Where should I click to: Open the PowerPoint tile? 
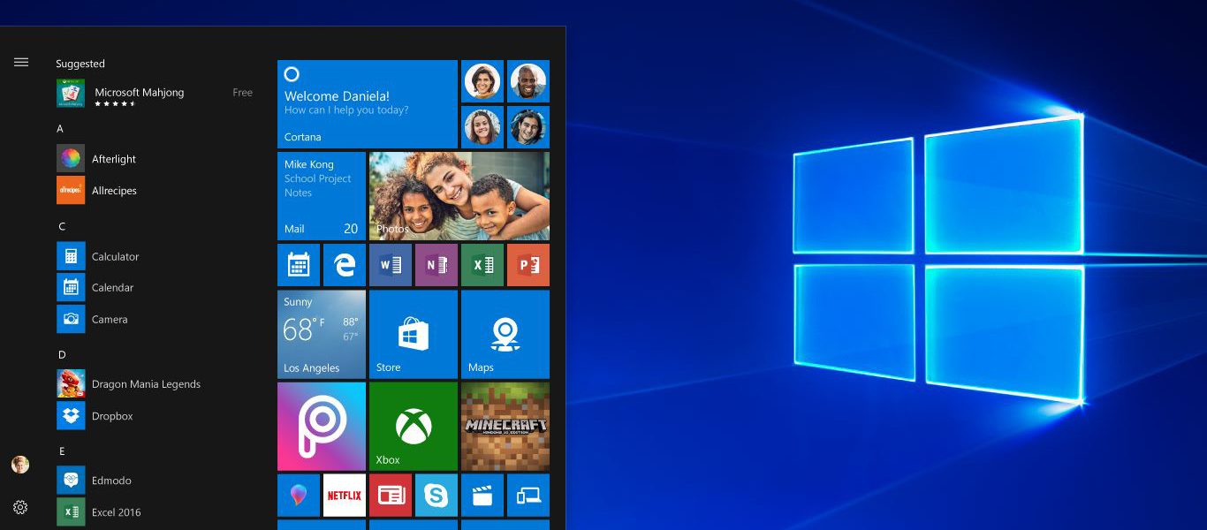click(528, 265)
